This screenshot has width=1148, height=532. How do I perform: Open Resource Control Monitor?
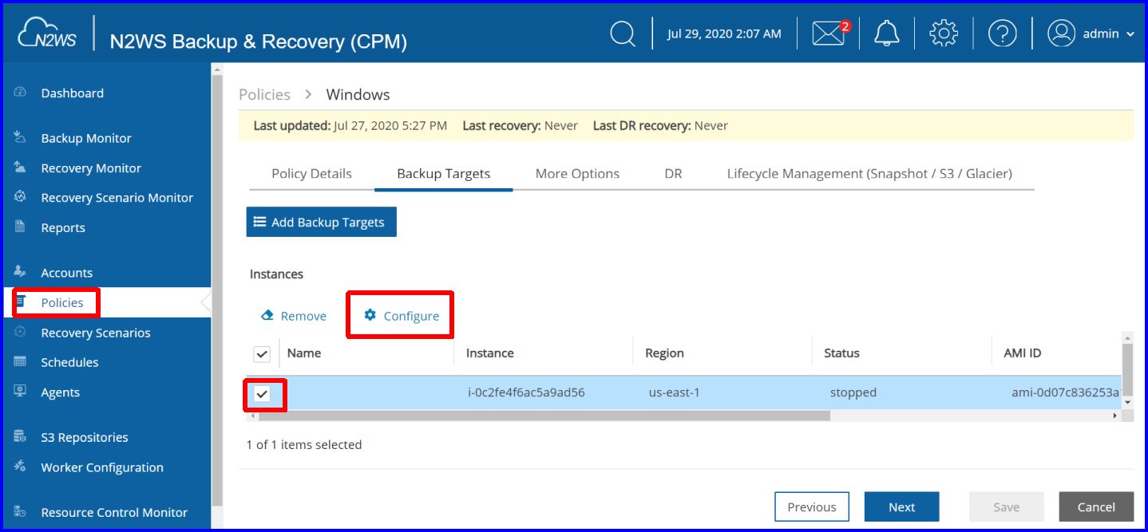[x=114, y=512]
